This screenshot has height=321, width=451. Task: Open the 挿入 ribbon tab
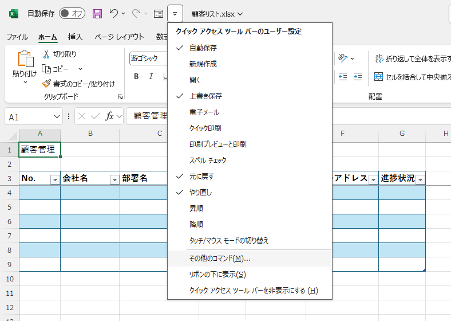click(x=76, y=37)
